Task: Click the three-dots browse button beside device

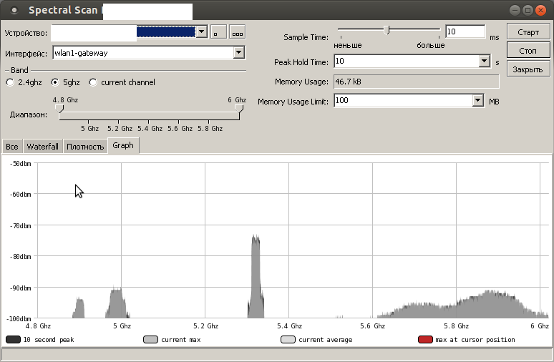Action: (x=237, y=32)
